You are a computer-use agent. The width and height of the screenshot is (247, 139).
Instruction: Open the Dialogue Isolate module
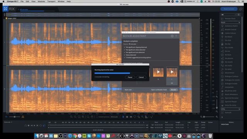click(231, 83)
